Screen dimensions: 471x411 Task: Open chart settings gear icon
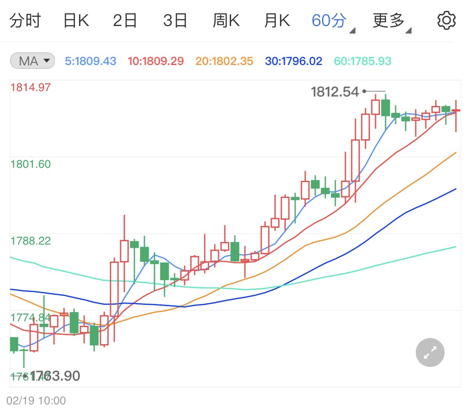pyautogui.click(x=446, y=21)
